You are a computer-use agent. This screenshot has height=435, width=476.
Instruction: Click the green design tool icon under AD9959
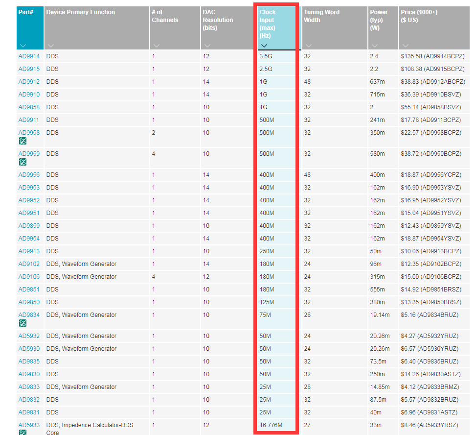click(23, 162)
